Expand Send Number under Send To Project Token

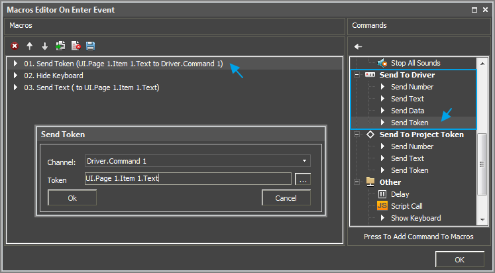382,146
